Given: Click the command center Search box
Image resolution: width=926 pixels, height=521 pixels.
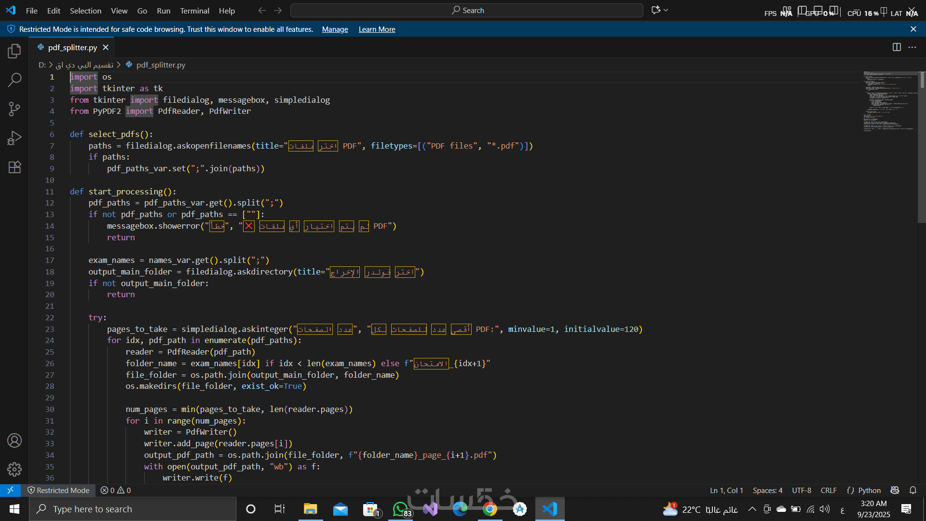Looking at the screenshot, I should 466,11.
